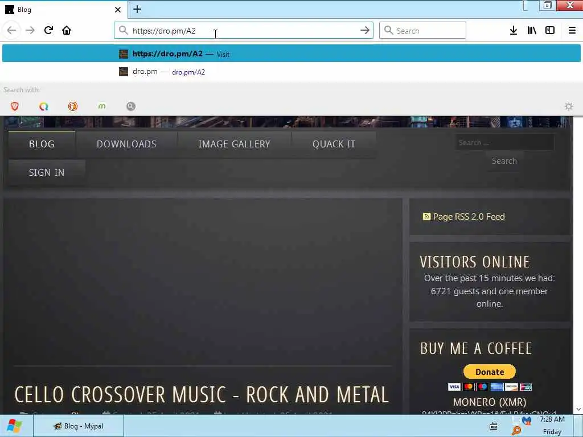Click the scrollbar down arrow
The image size is (583, 437).
pyautogui.click(x=578, y=410)
